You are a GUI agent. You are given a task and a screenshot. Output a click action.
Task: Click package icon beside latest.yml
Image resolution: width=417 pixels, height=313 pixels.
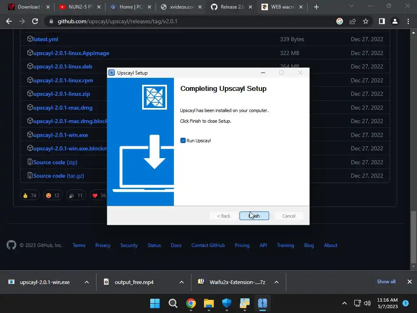pos(30,39)
